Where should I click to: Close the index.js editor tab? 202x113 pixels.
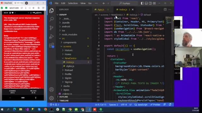(133, 9)
